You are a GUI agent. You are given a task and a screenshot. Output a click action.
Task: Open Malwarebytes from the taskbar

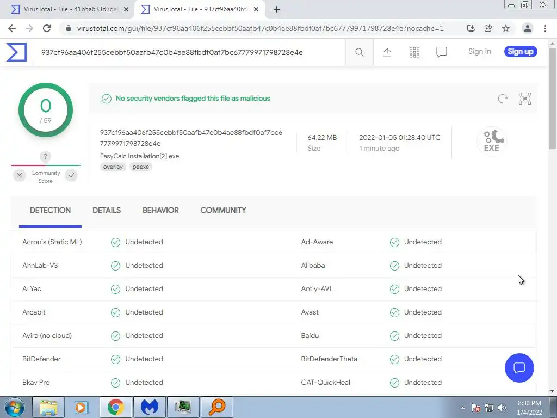tap(149, 407)
